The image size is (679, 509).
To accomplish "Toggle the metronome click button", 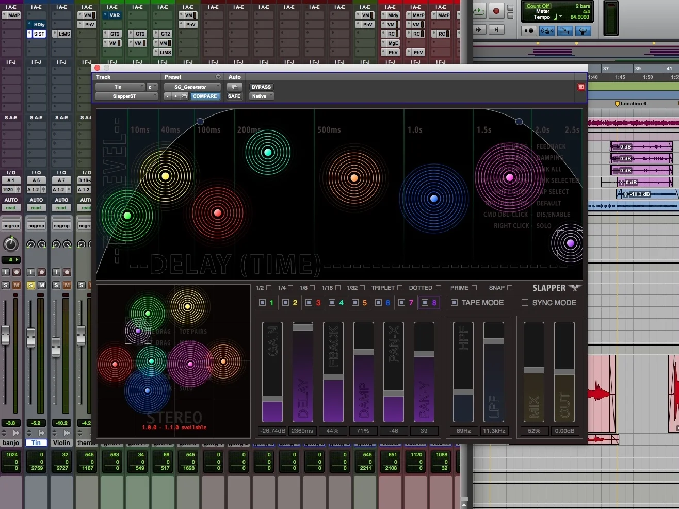I will pos(547,31).
